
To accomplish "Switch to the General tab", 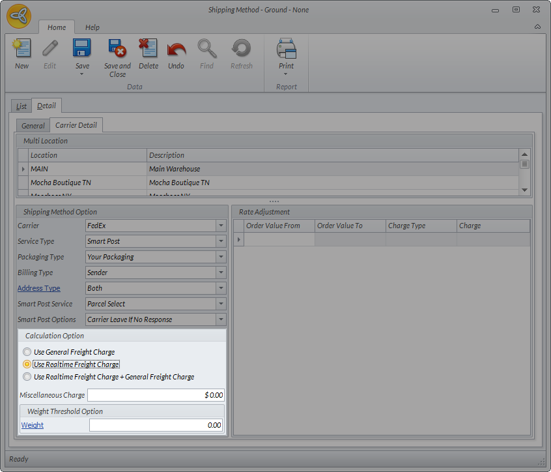I will point(33,126).
